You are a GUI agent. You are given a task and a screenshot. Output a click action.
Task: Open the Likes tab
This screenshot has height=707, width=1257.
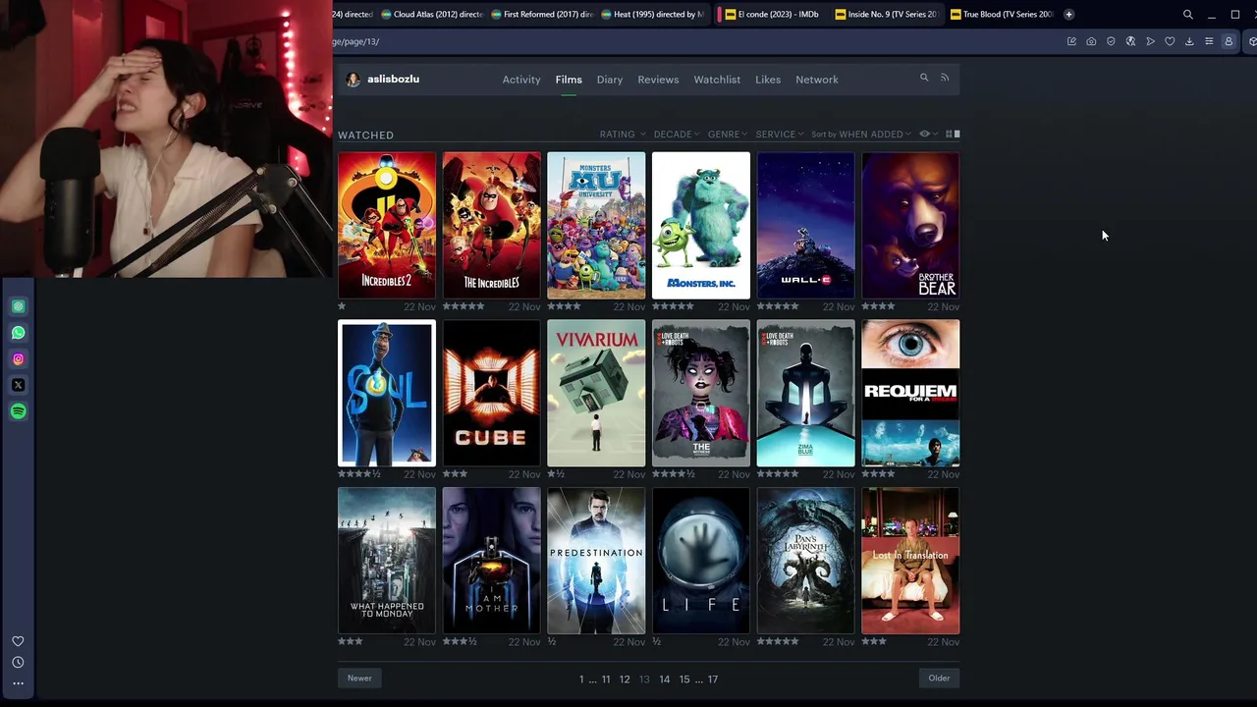coord(768,80)
